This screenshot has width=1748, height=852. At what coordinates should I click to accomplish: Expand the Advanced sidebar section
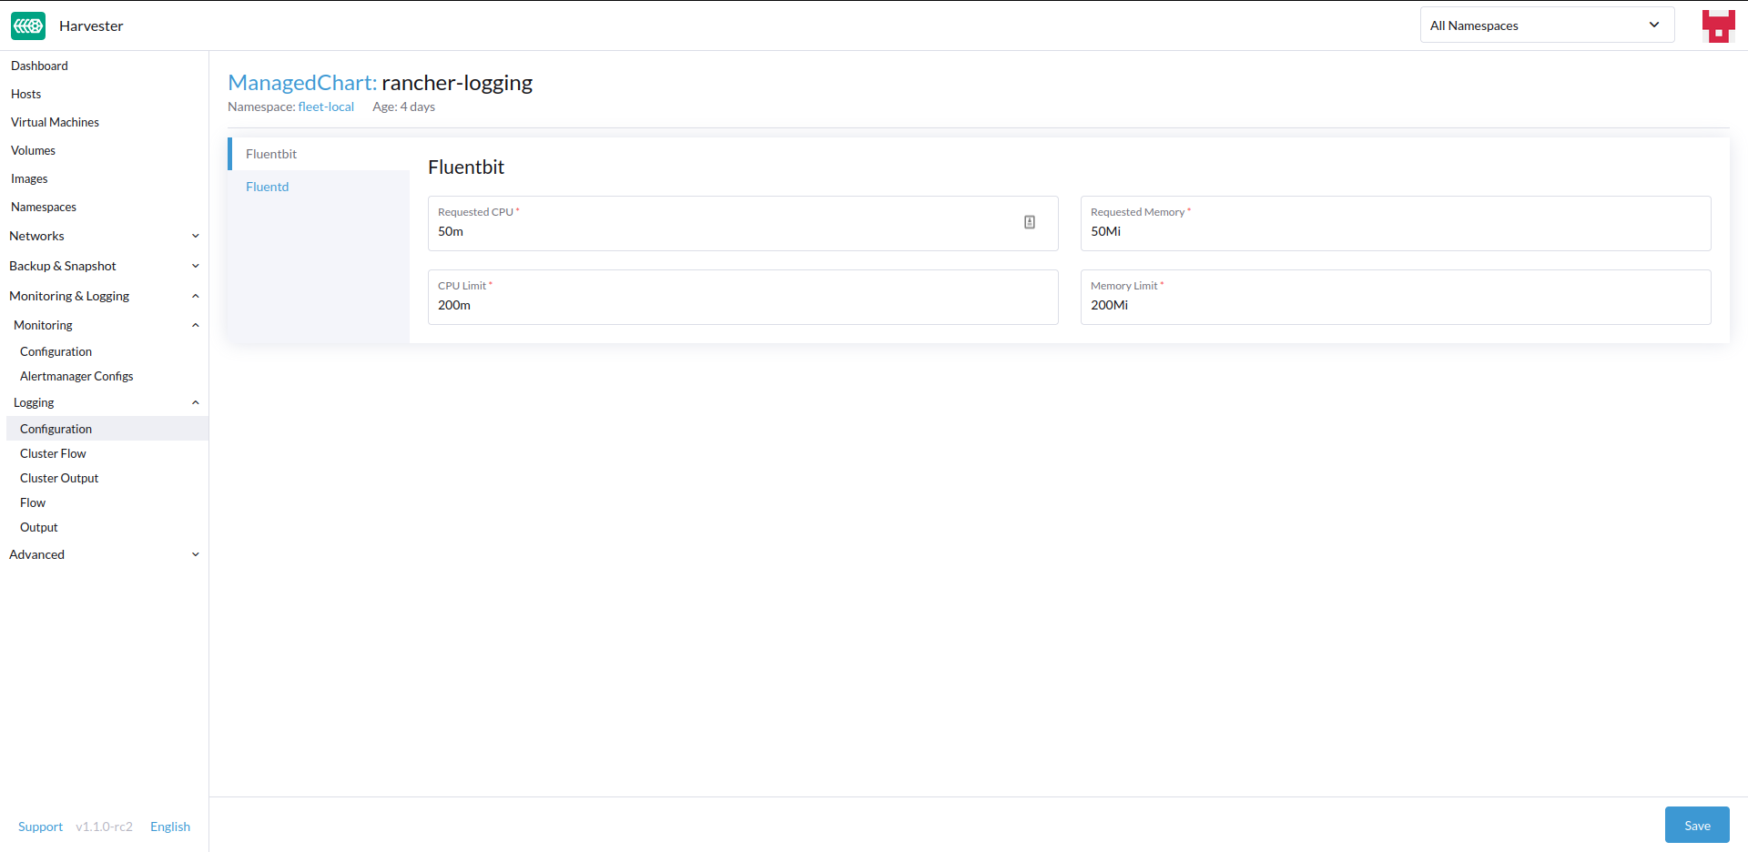[x=104, y=554]
